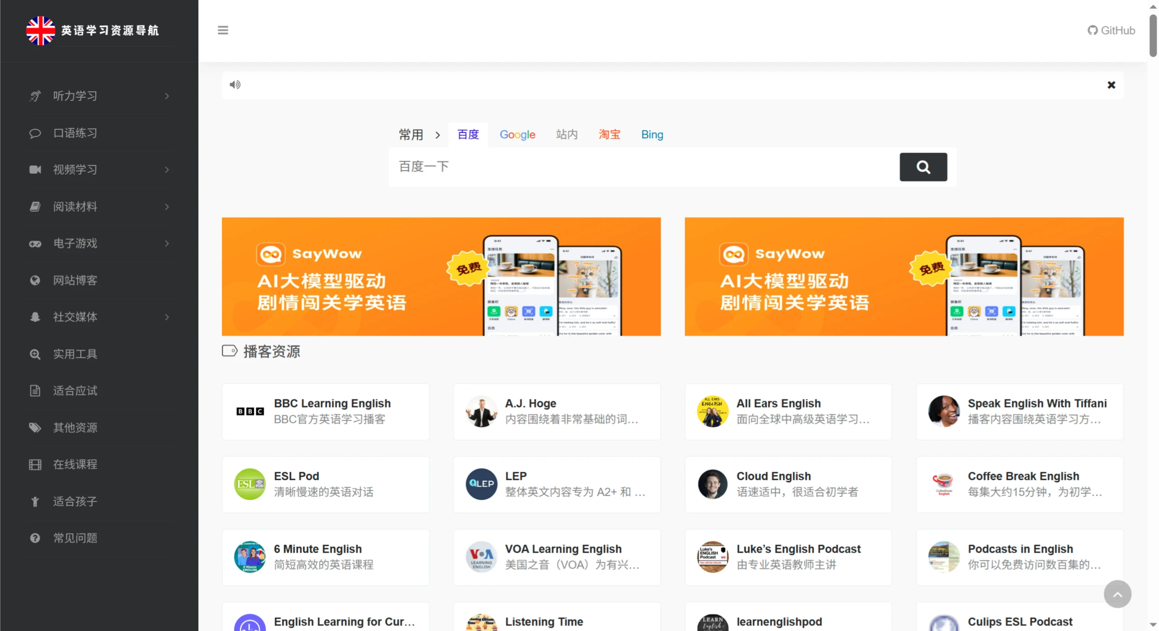This screenshot has height=631, width=1159.
Task: Open the right SayWow banner ad
Action: (903, 277)
